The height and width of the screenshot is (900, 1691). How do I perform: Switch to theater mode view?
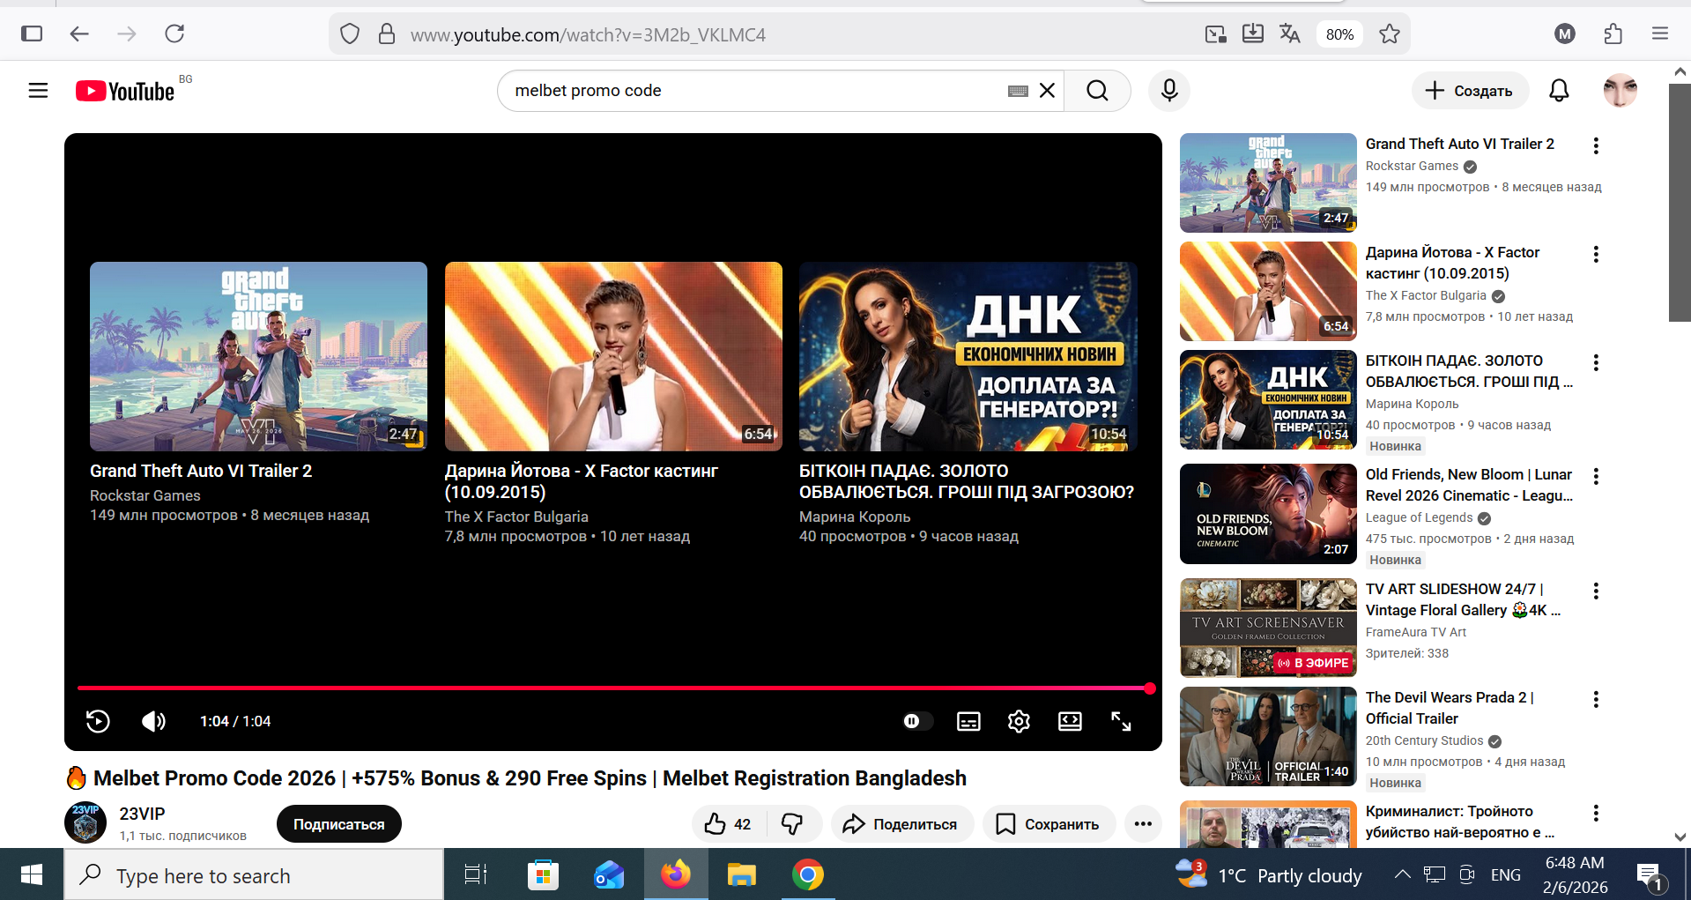pos(1070,721)
